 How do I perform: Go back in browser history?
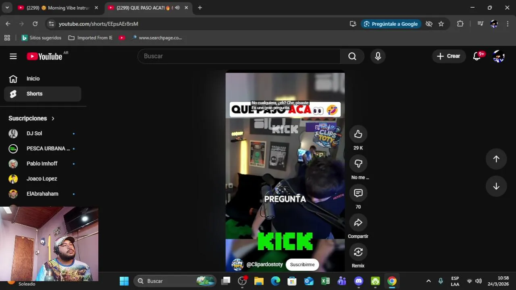8,24
